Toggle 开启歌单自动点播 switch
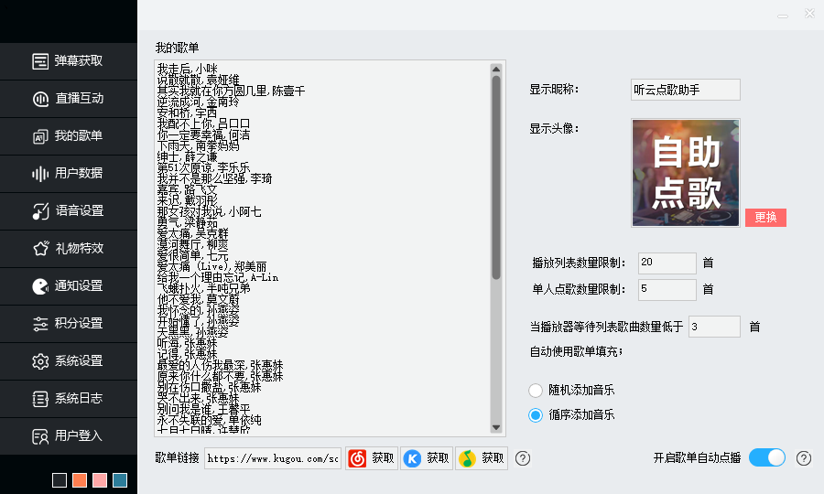The width and height of the screenshot is (824, 494). pyautogui.click(x=766, y=457)
